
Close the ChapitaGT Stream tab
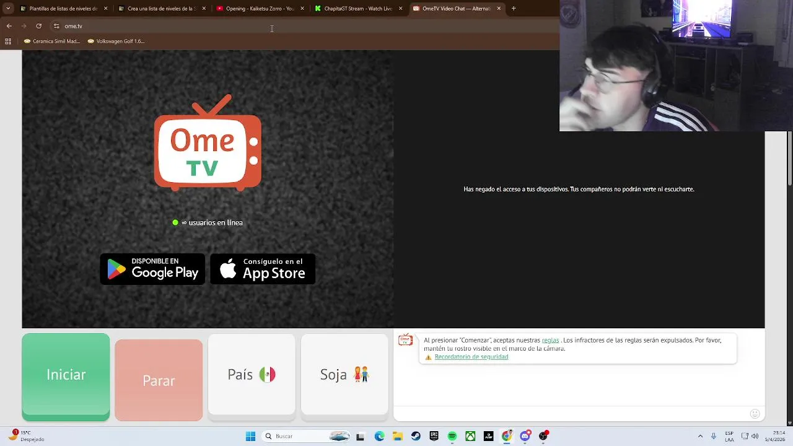pyautogui.click(x=401, y=9)
